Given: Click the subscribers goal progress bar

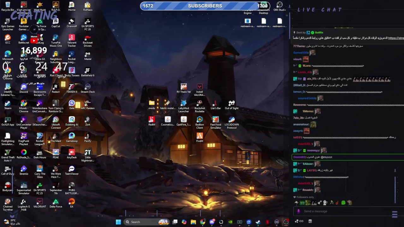Looking at the screenshot, I should click(205, 6).
